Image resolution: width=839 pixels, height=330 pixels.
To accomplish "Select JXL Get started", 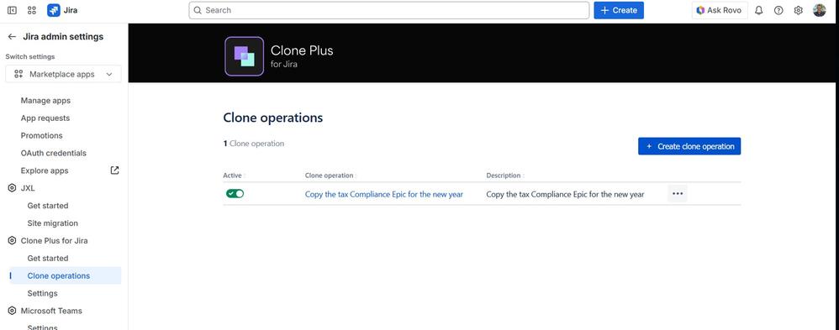I will 48,206.
